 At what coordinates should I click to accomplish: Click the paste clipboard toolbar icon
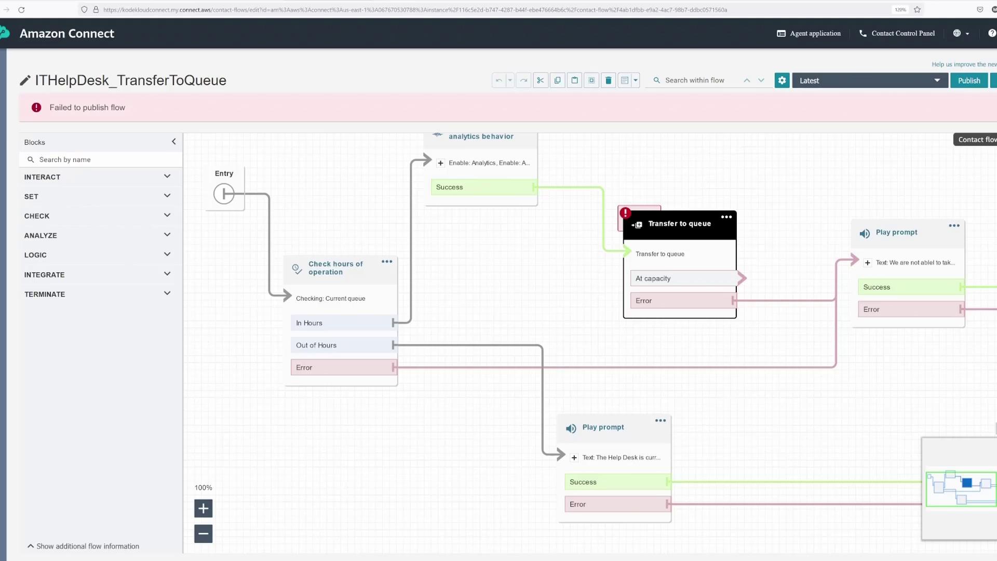click(x=574, y=81)
